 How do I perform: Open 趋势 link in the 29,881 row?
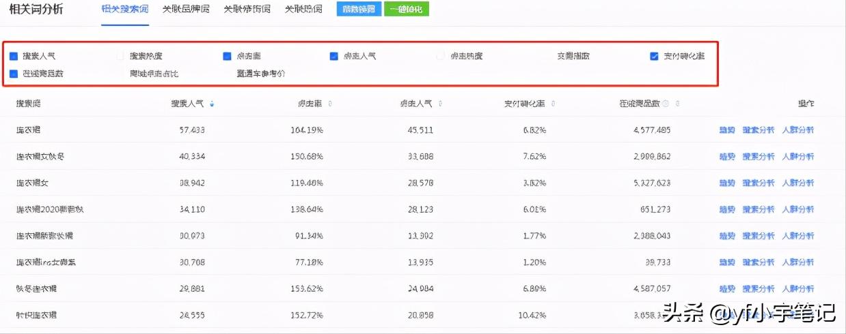(x=727, y=289)
